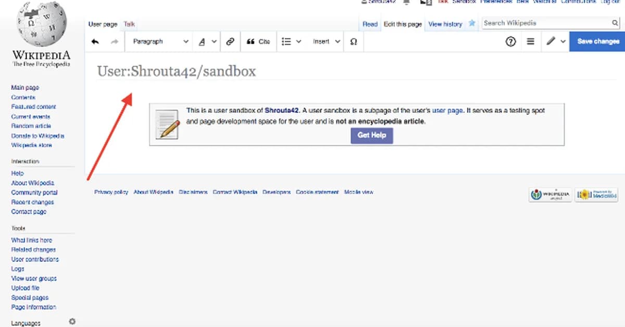This screenshot has width=625, height=327.
Task: Open Related changes tool
Action: point(33,250)
